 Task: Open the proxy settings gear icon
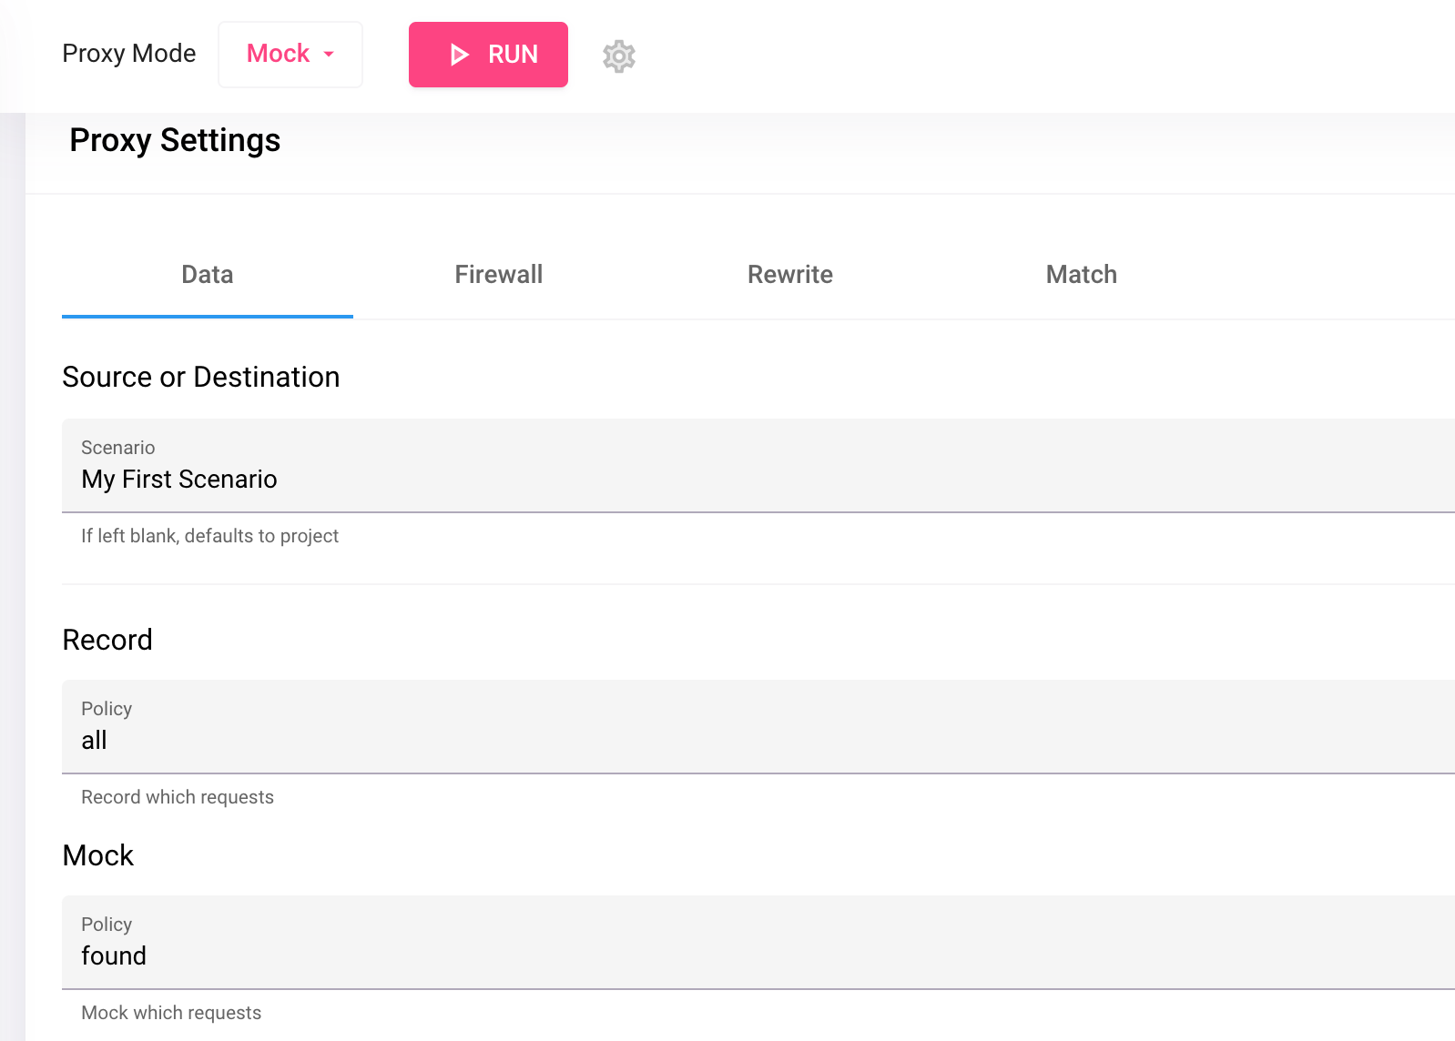618,56
